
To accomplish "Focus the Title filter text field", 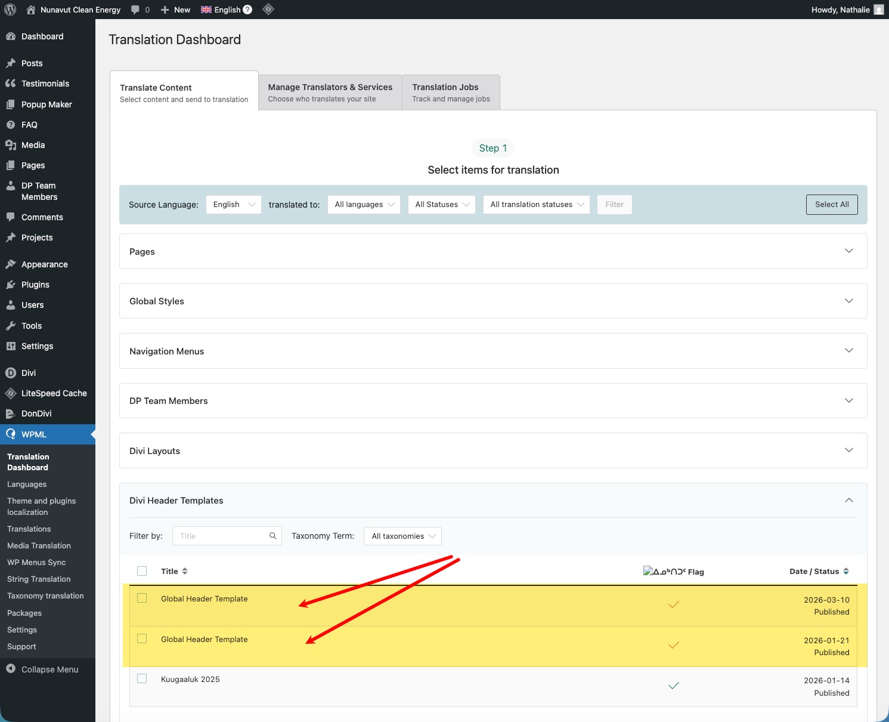I will tap(222, 536).
